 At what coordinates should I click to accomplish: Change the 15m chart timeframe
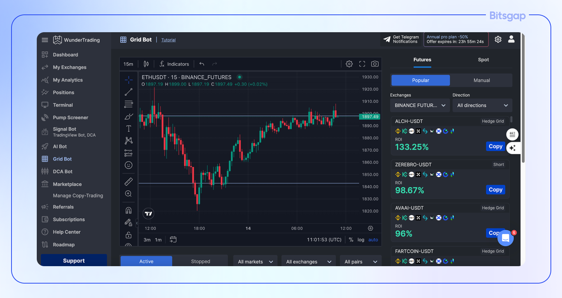point(128,64)
